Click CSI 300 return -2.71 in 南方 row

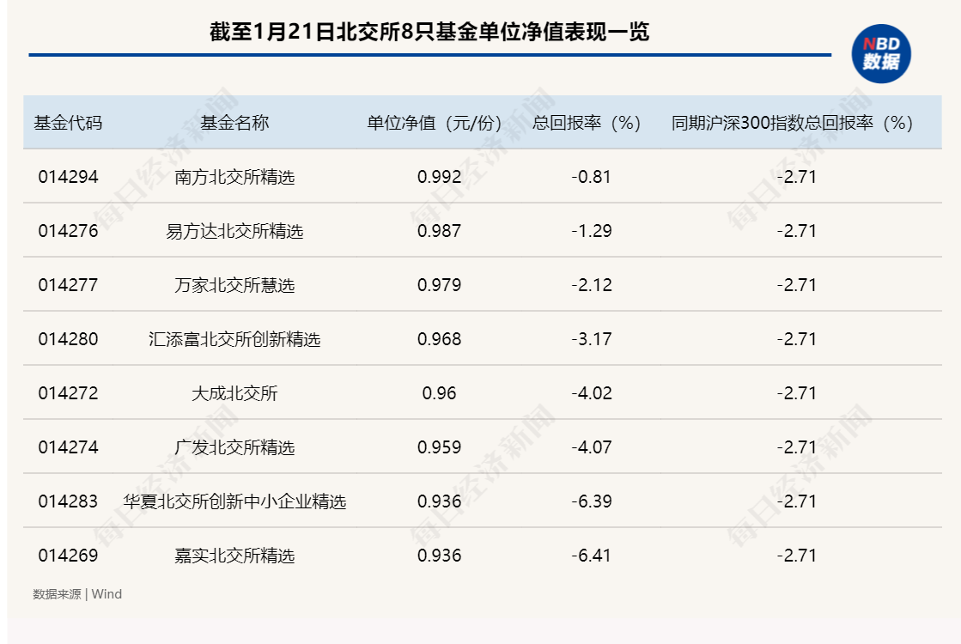796,177
